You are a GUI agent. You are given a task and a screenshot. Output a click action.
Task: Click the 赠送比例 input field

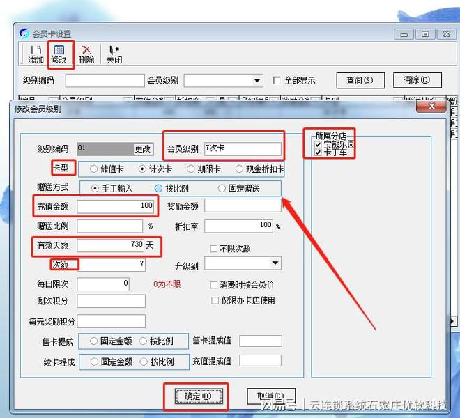[x=110, y=226]
